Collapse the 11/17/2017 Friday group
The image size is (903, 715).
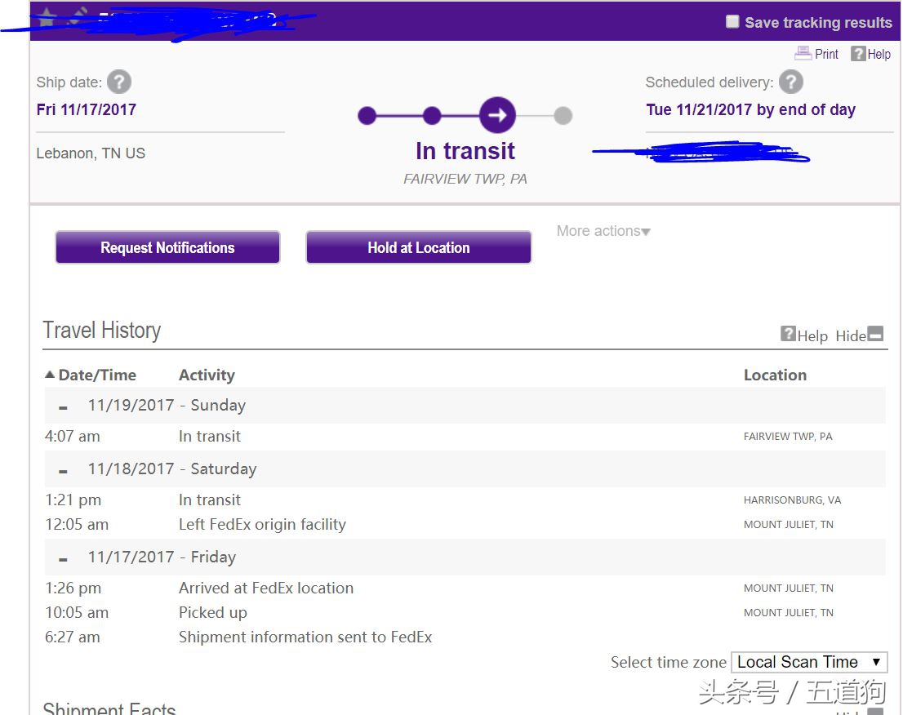(63, 558)
